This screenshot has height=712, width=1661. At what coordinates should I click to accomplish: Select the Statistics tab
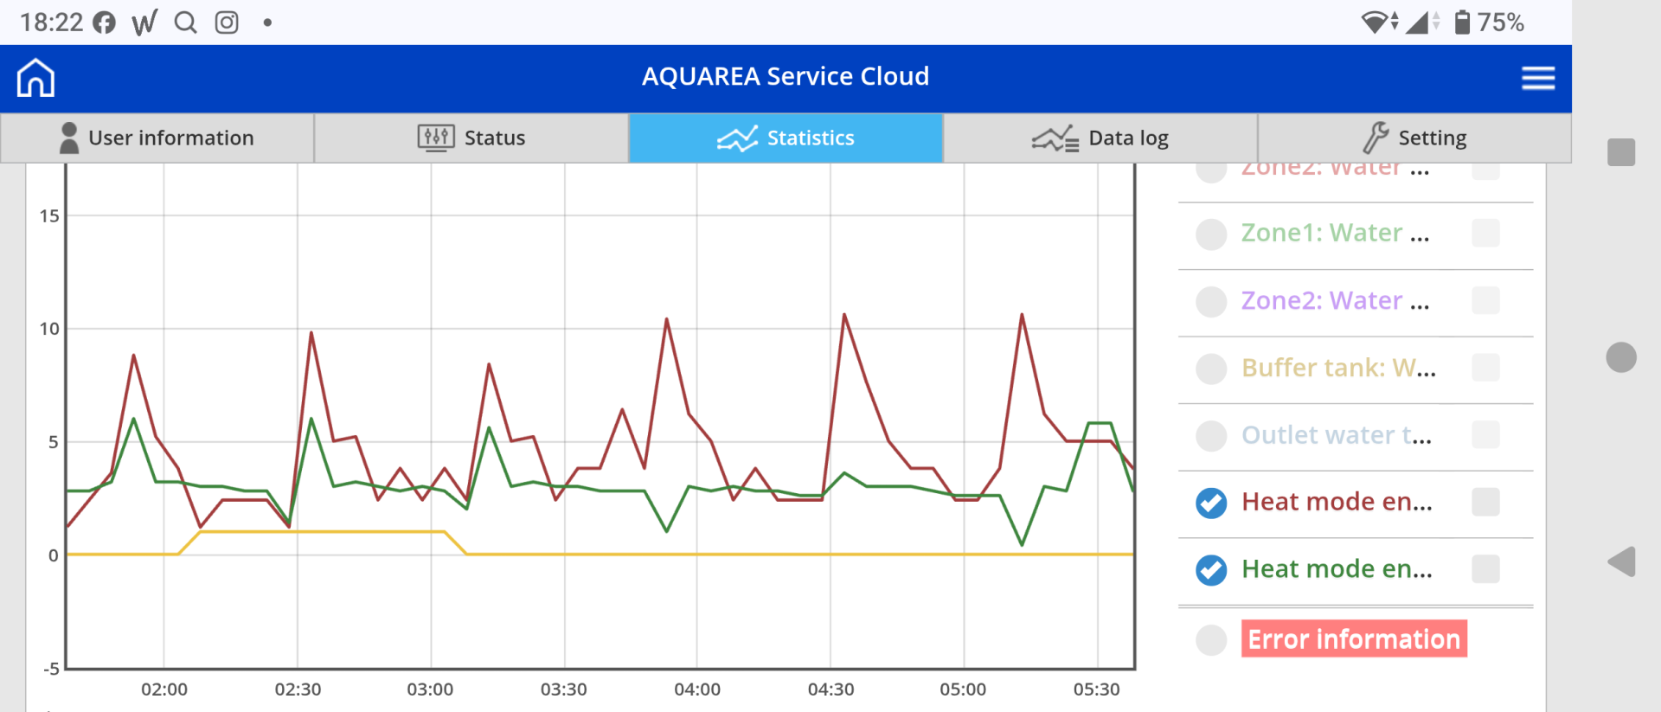coord(786,138)
